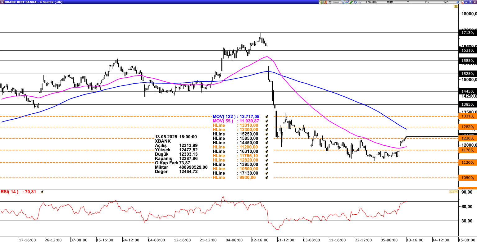Open the crossed tools settings icon

(x=462, y=2)
